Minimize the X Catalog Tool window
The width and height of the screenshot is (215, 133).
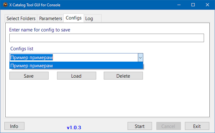coord(179,5)
